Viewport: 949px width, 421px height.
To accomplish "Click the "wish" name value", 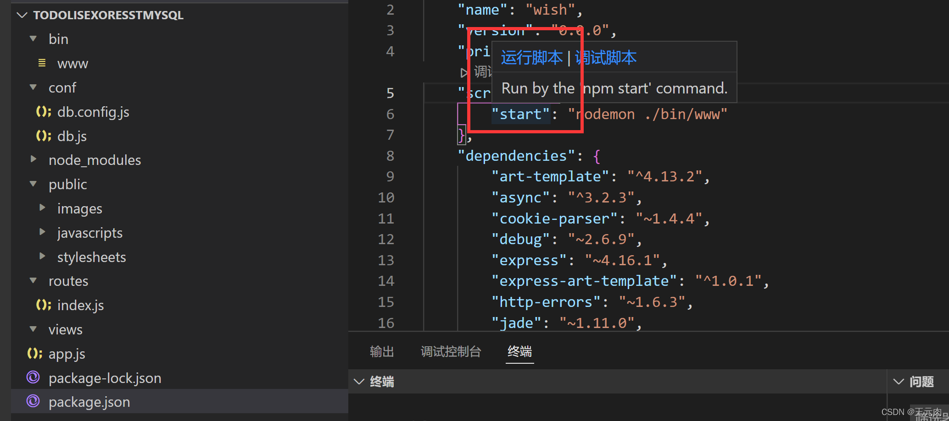I will coord(550,10).
